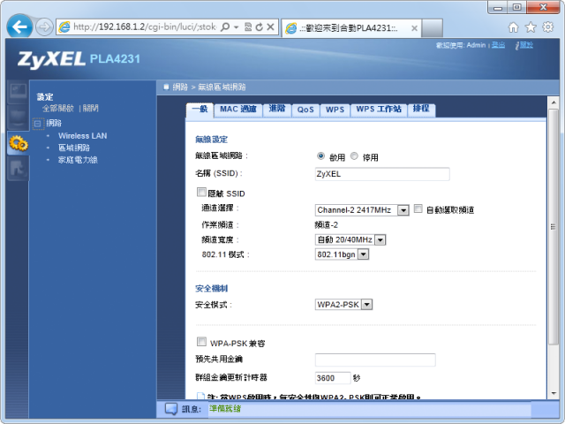Switch to the MAC 過濾 tab
Viewport: 565px width, 424px height.
pyautogui.click(x=237, y=110)
